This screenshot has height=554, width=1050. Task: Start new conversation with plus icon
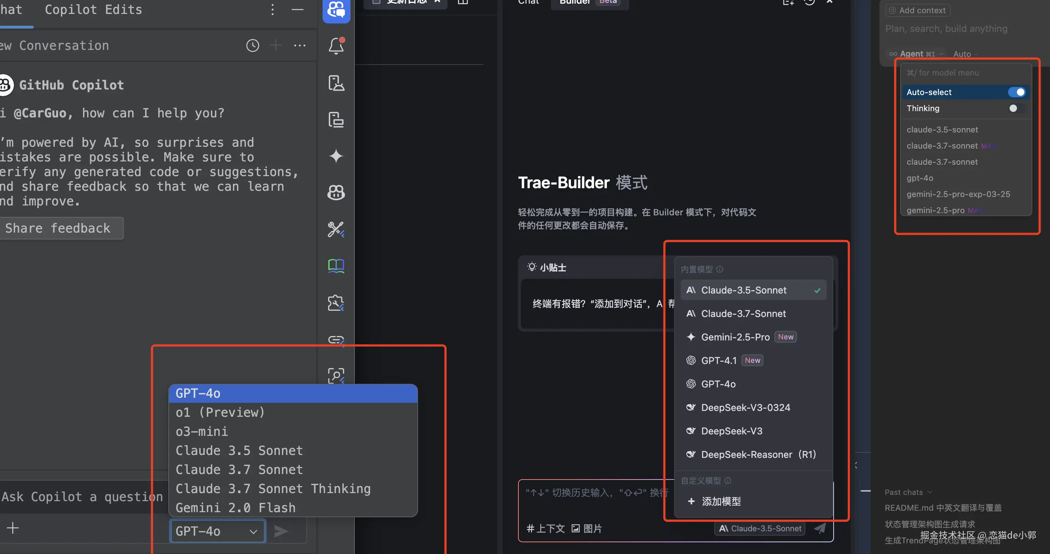pos(276,45)
